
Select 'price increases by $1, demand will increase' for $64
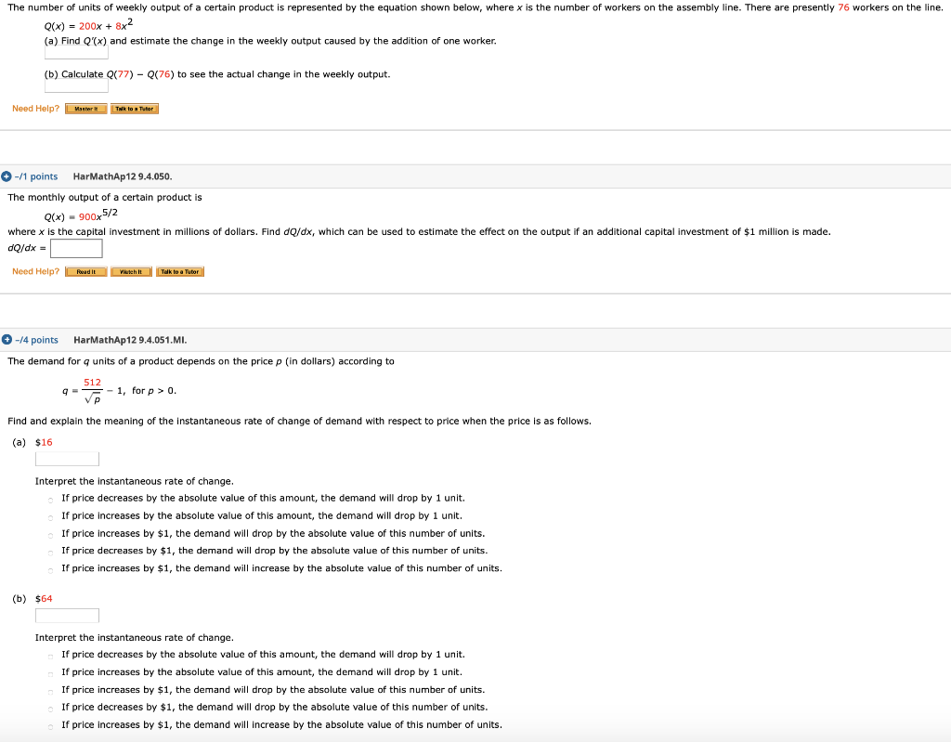pos(51,724)
